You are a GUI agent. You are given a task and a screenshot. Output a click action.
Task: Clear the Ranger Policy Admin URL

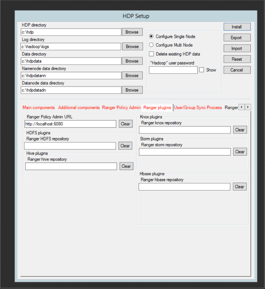point(126,124)
